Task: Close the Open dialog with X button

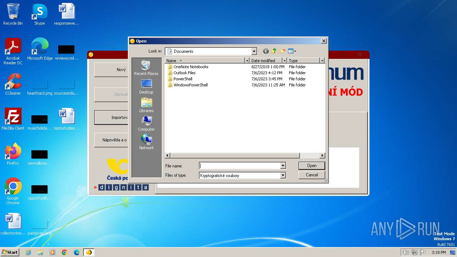Action: [x=323, y=41]
